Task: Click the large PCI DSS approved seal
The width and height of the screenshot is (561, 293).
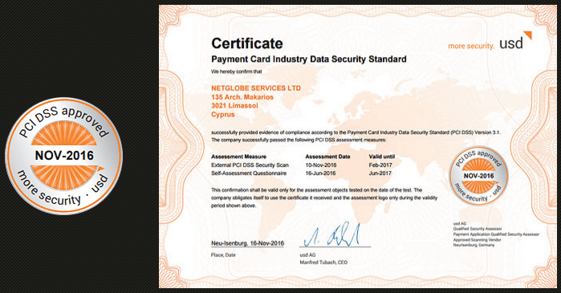Action: 64,156
